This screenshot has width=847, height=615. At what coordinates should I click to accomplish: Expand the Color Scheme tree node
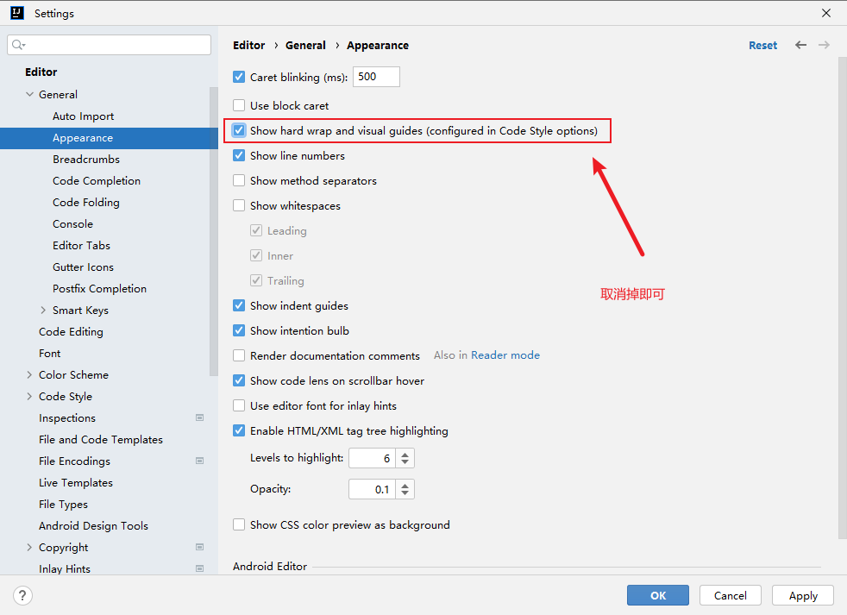pos(30,375)
